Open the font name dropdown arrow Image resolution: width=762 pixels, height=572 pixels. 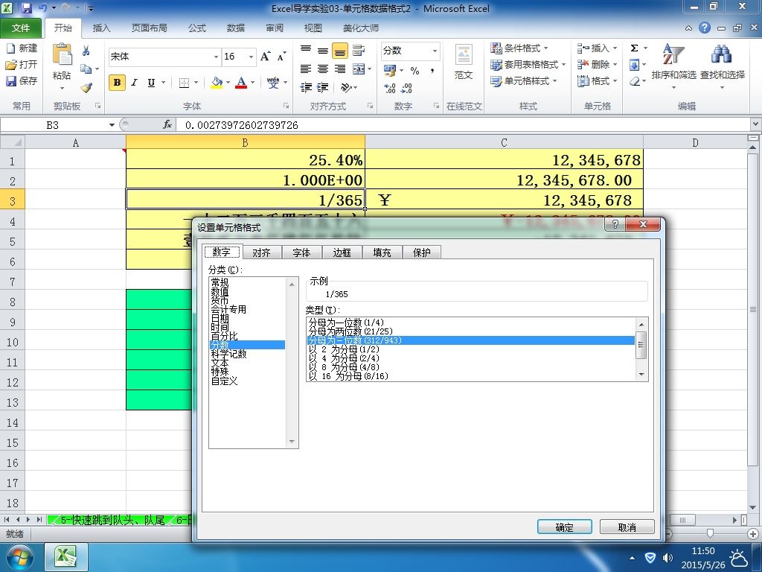point(217,57)
